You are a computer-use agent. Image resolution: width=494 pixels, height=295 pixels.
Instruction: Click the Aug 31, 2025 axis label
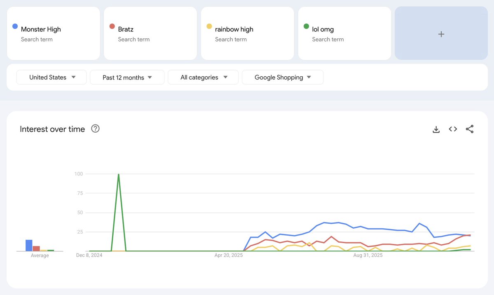[368, 255]
